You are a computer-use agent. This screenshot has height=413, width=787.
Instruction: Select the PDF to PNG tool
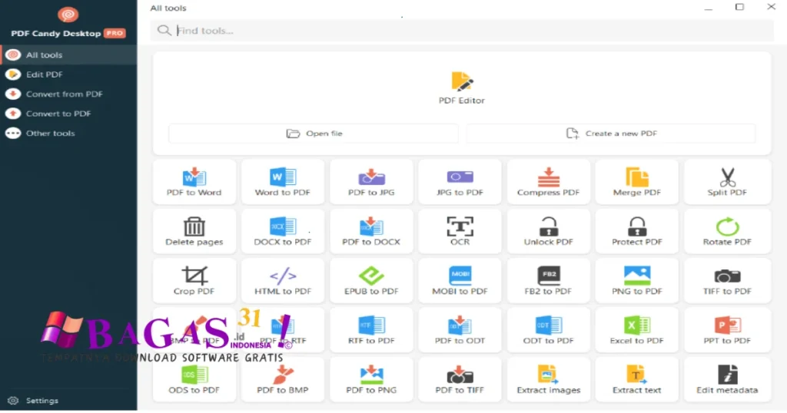(371, 380)
